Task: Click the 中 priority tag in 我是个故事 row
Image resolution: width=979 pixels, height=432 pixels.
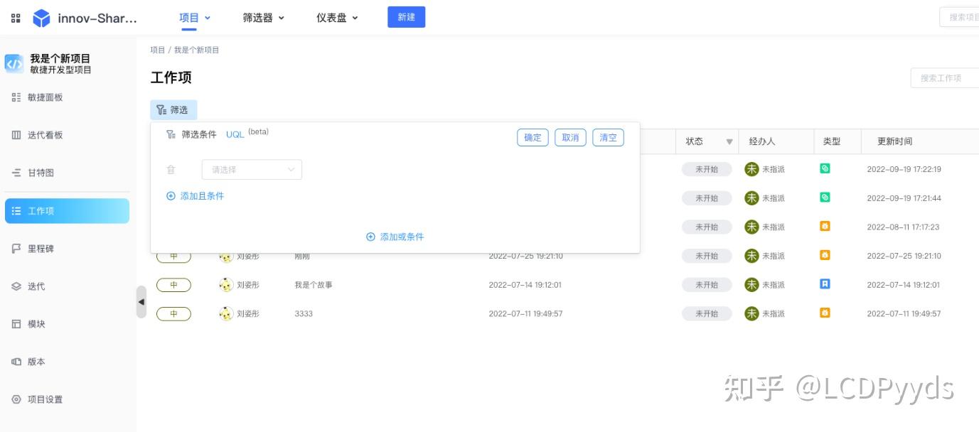Action: (173, 285)
